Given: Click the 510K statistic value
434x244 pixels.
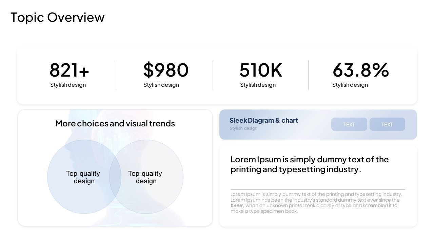Looking at the screenshot, I should (260, 70).
